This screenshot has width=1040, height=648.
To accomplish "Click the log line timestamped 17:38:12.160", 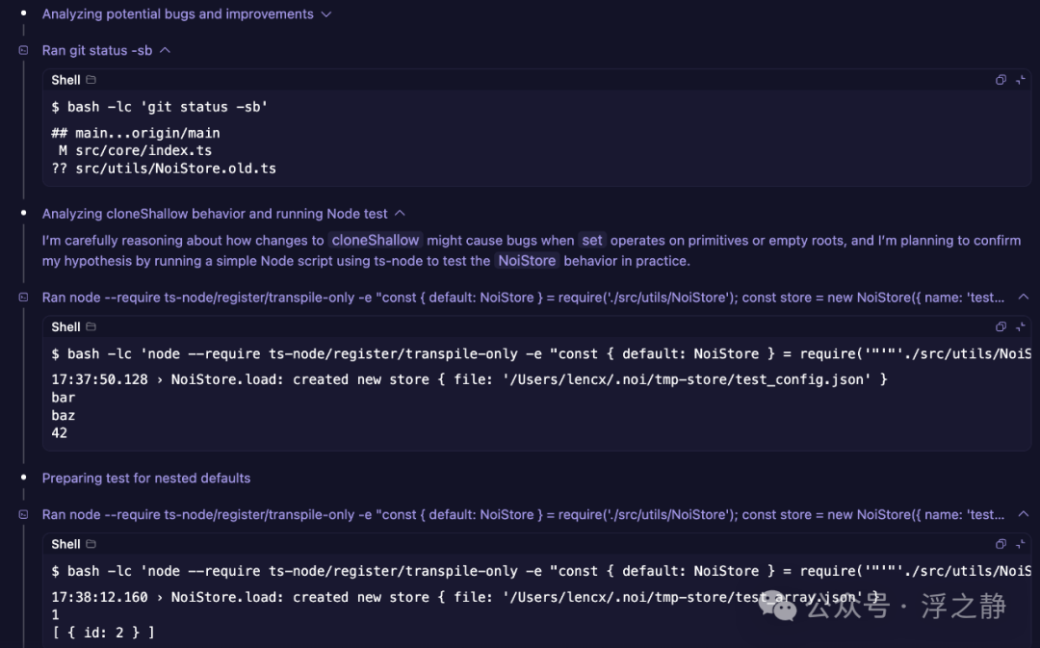I will [x=465, y=597].
